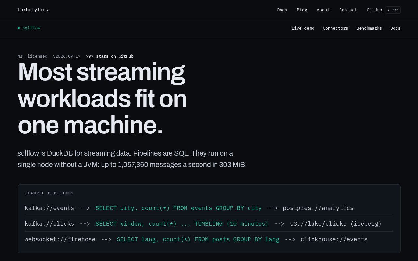Image resolution: width=418 pixels, height=261 pixels.
Task: Select the sqlflow product name
Action: tap(31, 28)
